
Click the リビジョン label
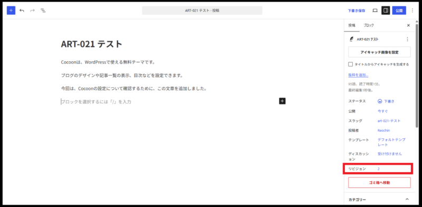coord(357,169)
